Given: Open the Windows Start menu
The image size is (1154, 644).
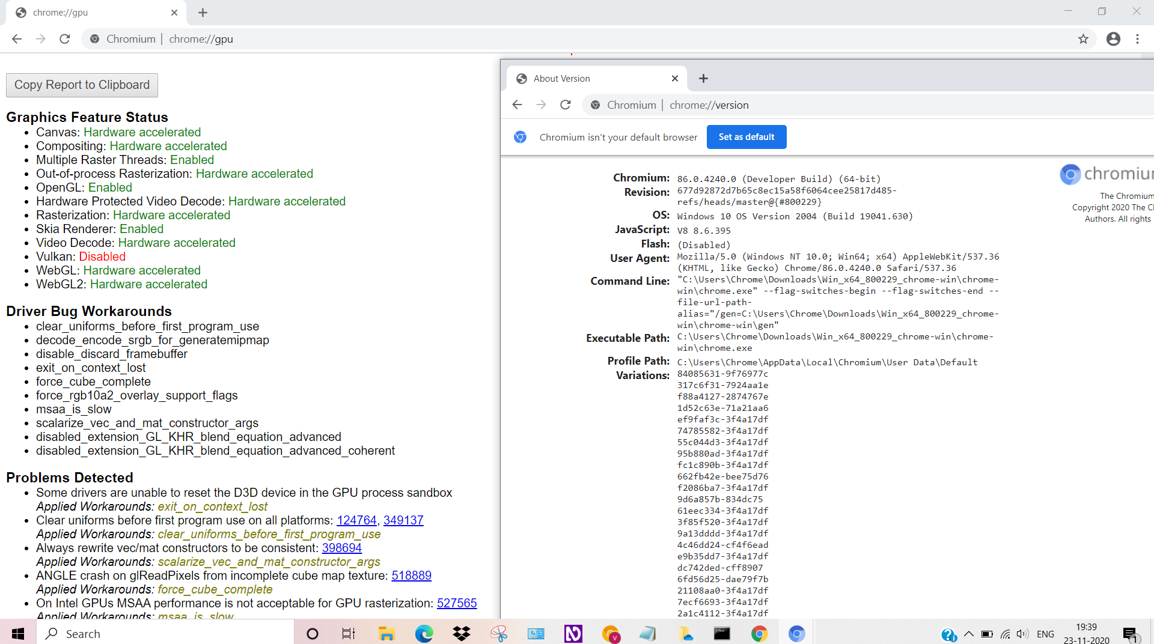Looking at the screenshot, I should (x=18, y=634).
